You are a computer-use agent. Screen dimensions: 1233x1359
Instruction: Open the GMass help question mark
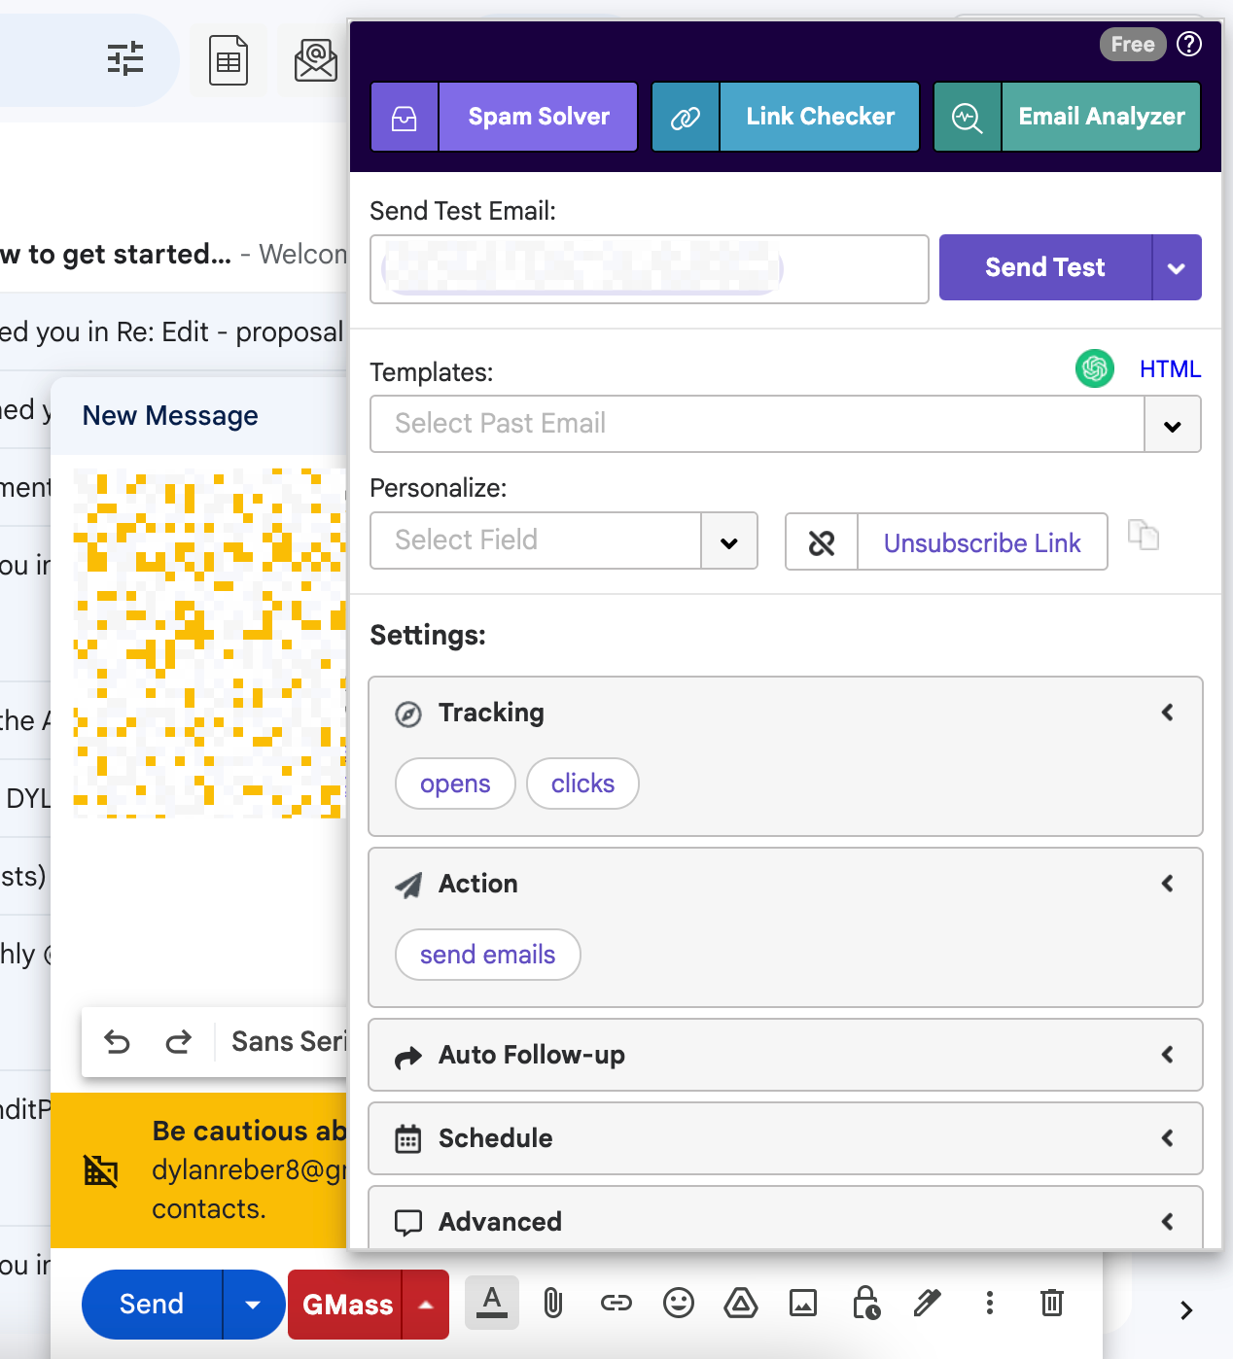[1189, 45]
